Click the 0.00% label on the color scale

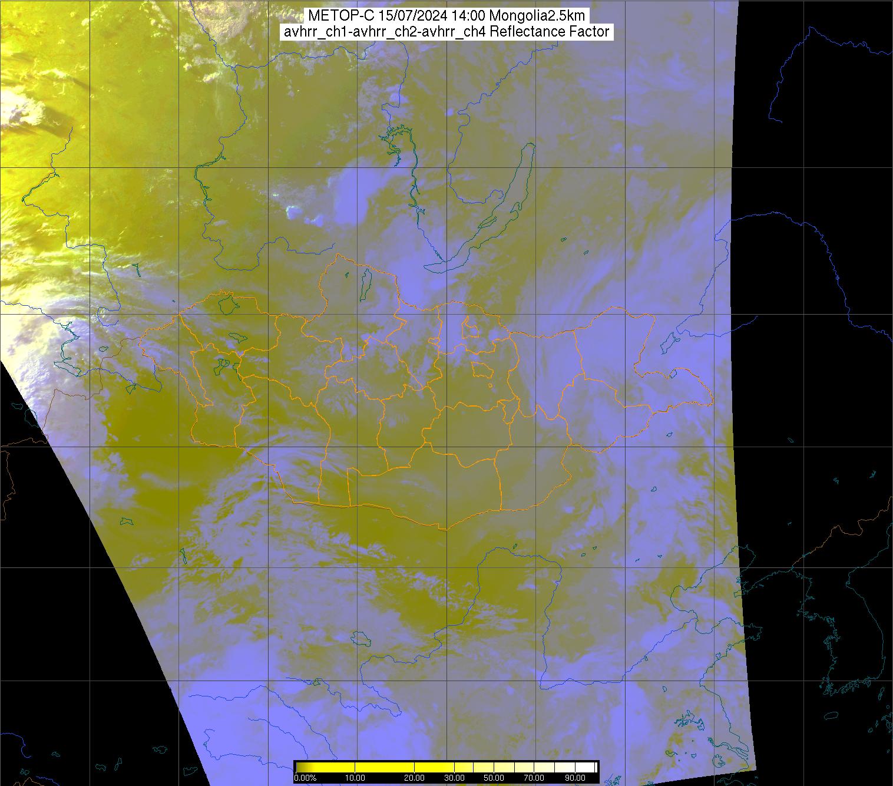305,778
